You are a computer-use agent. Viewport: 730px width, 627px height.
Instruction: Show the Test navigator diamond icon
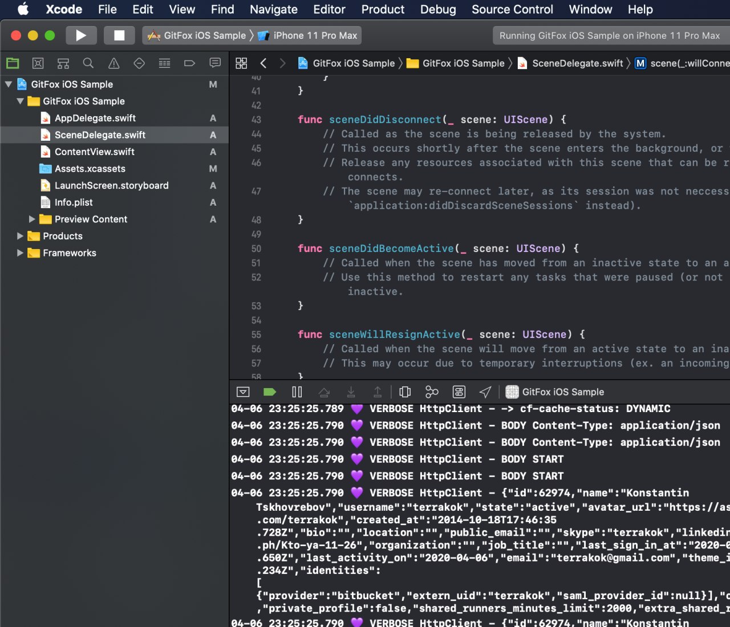pyautogui.click(x=139, y=63)
